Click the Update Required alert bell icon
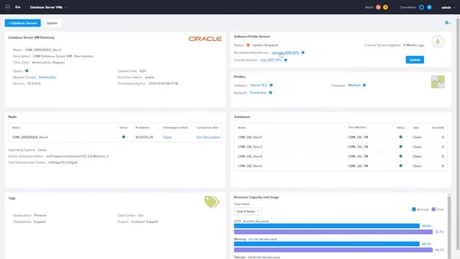The width and height of the screenshot is (460, 259). click(x=248, y=45)
